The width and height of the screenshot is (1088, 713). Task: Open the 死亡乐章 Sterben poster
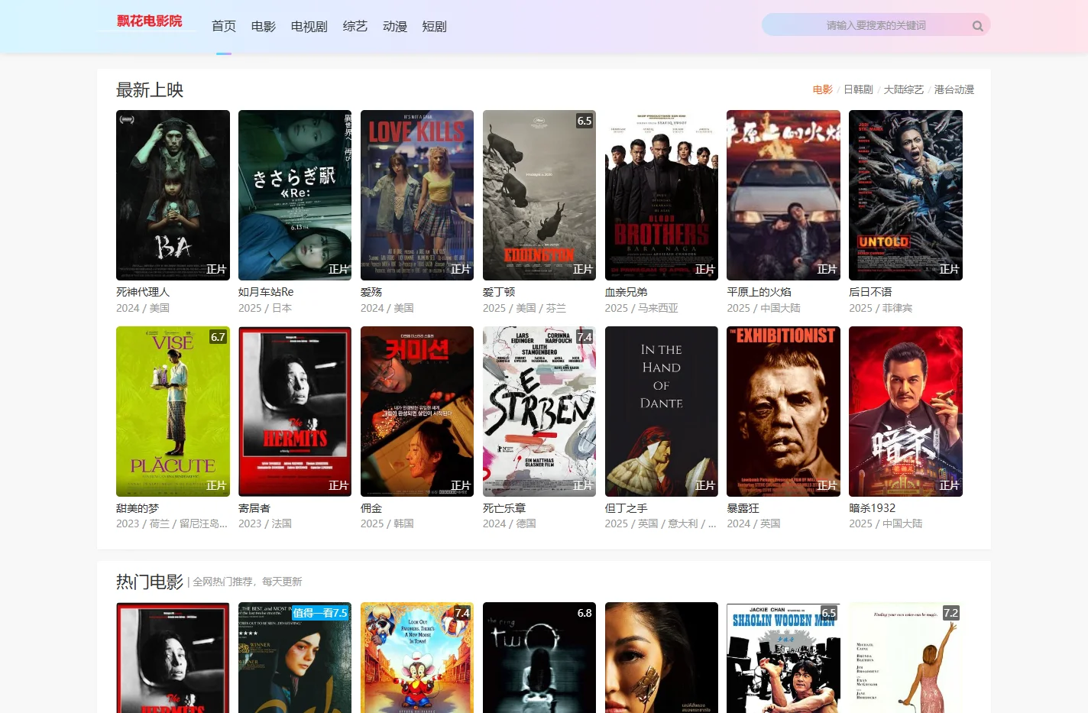coord(539,411)
